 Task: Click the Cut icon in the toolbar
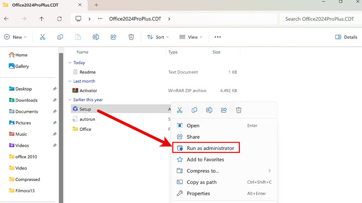pos(43,37)
